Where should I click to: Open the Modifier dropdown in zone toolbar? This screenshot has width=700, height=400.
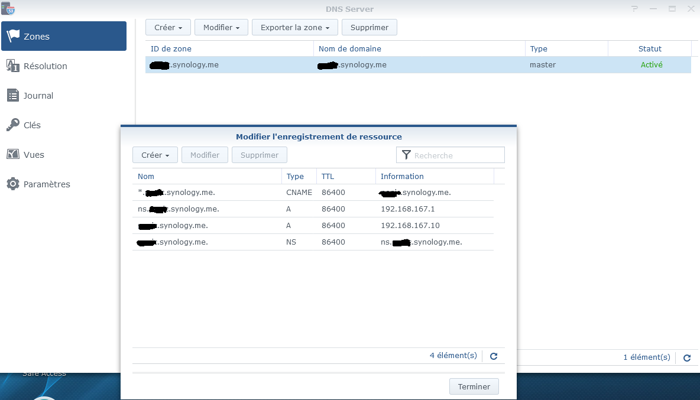[x=221, y=27]
